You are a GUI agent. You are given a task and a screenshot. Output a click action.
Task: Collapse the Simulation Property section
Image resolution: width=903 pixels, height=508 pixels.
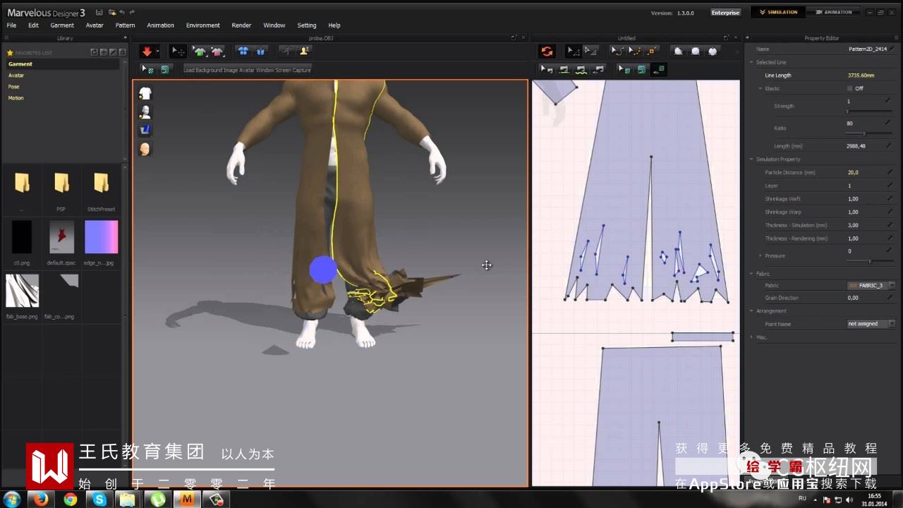click(x=752, y=159)
